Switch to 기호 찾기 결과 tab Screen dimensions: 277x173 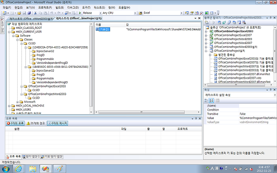click(52, 157)
